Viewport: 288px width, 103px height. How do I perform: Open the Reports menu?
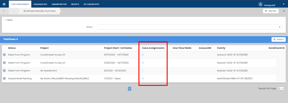75,4
